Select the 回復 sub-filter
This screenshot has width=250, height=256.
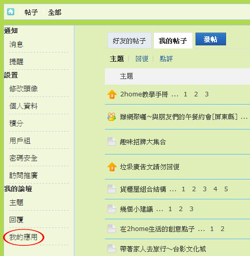coord(142,59)
